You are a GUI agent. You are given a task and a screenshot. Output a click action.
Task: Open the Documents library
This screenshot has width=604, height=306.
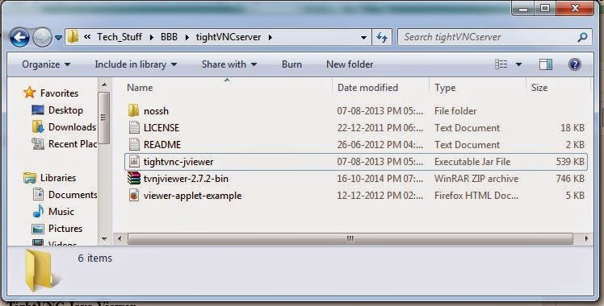pyautogui.click(x=73, y=195)
